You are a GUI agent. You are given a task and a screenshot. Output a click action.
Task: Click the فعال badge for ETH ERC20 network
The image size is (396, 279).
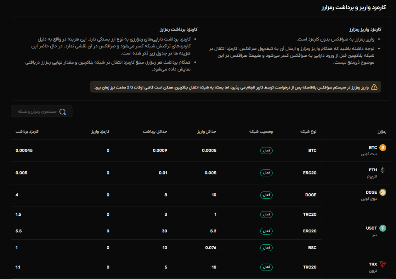[266, 173]
